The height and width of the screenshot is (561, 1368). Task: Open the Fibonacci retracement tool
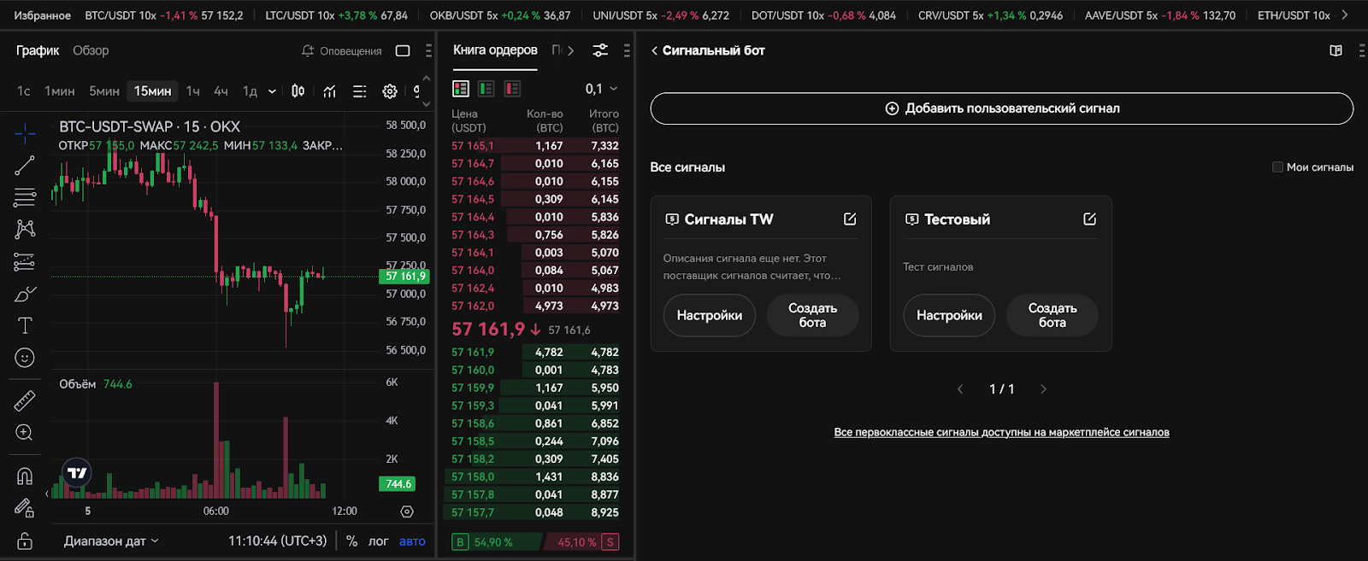click(x=25, y=197)
